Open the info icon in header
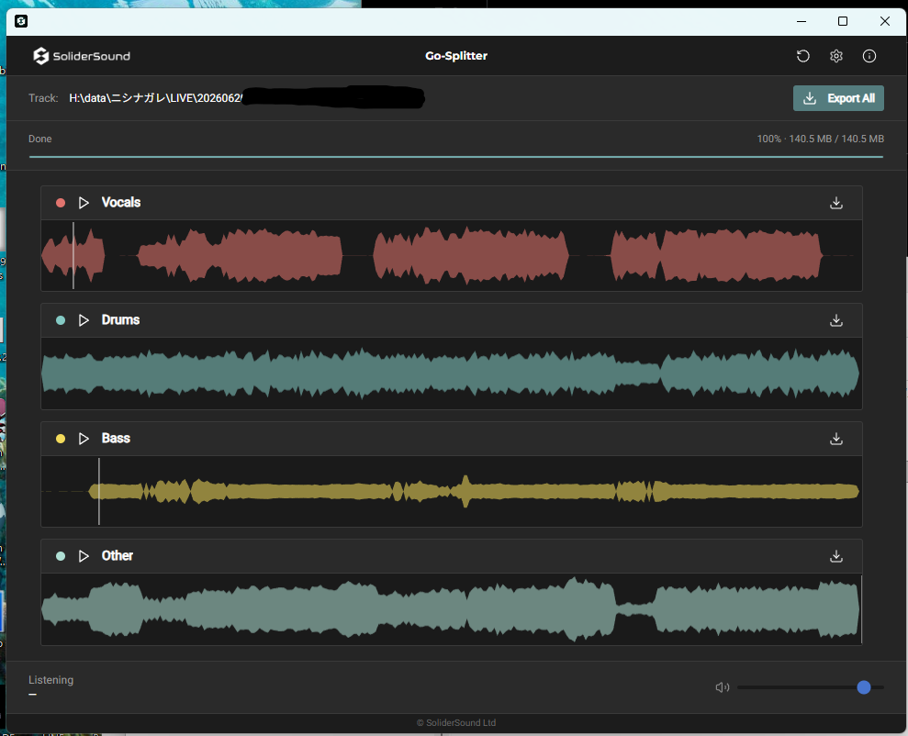The image size is (908, 736). pos(869,56)
